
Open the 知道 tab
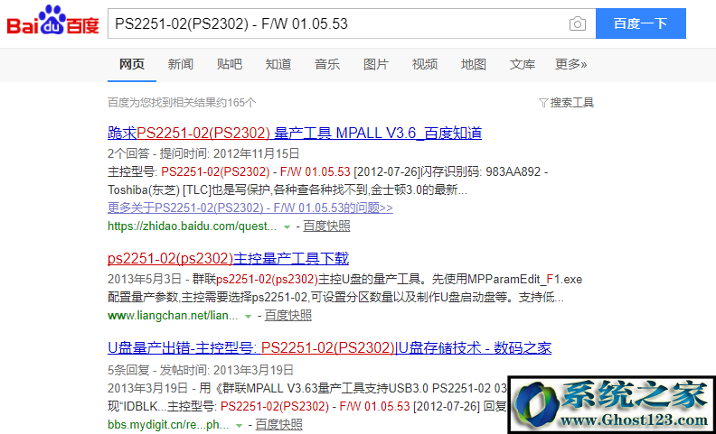tap(278, 64)
